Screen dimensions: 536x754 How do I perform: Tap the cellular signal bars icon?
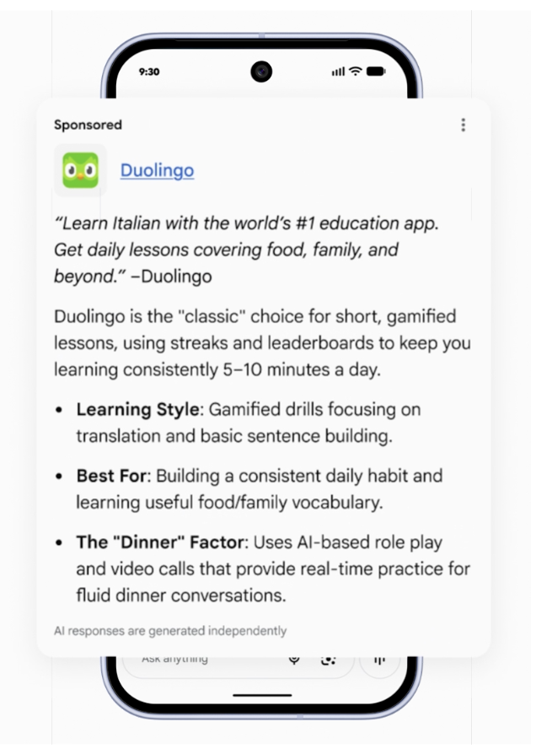[338, 73]
